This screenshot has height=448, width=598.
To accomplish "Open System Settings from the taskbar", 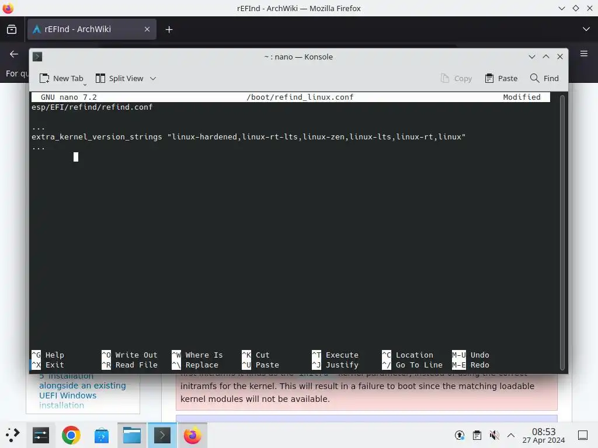I will tap(41, 435).
